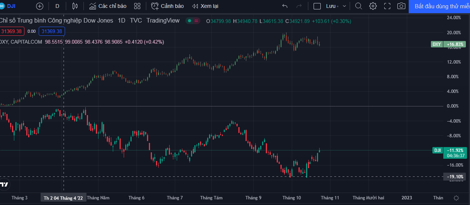Enter fullscreen mode
Image resolution: width=470 pixels, height=205 pixels.
tap(387, 6)
